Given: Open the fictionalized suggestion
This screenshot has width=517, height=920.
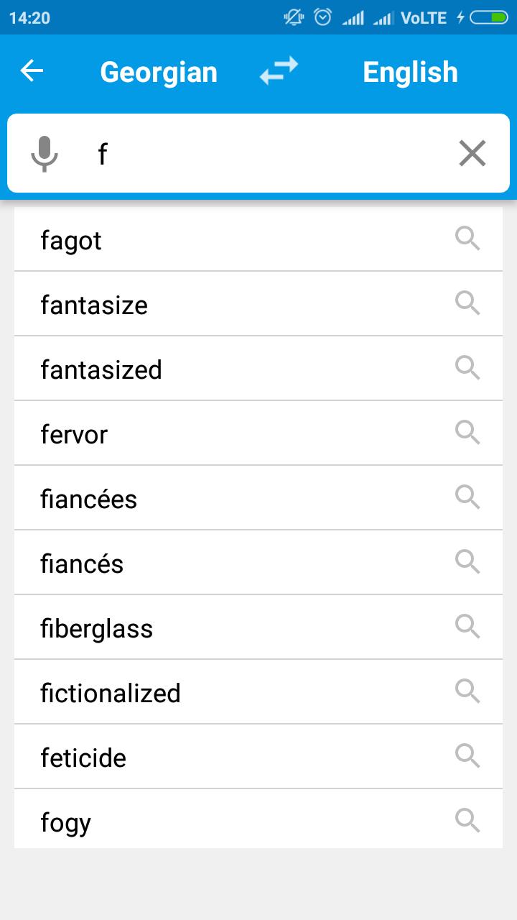Looking at the screenshot, I should pos(258,692).
